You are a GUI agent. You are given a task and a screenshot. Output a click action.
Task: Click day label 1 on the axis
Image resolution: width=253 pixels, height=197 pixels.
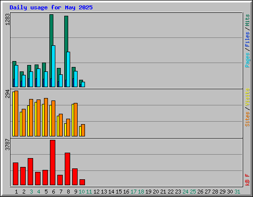tap(16, 192)
